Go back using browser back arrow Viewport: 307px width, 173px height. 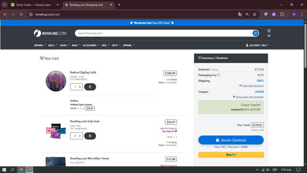click(5, 14)
